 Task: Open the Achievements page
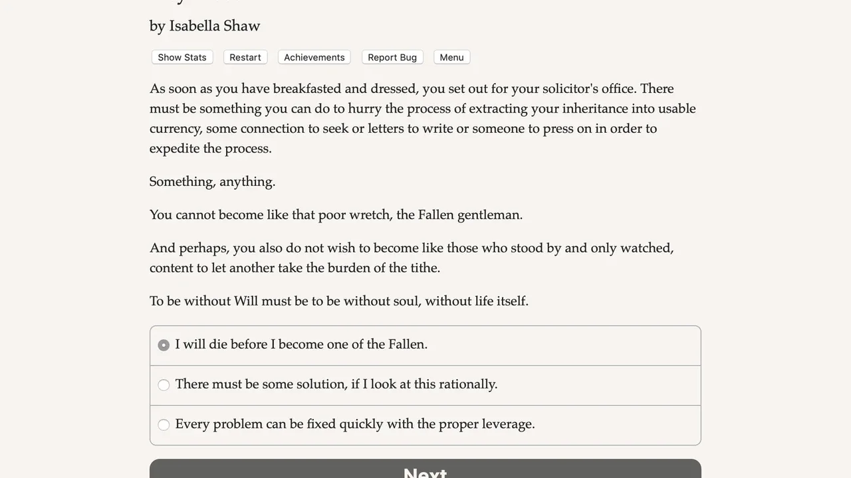pyautogui.click(x=314, y=57)
